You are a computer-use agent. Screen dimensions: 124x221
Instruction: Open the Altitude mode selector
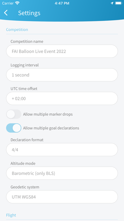point(62,173)
